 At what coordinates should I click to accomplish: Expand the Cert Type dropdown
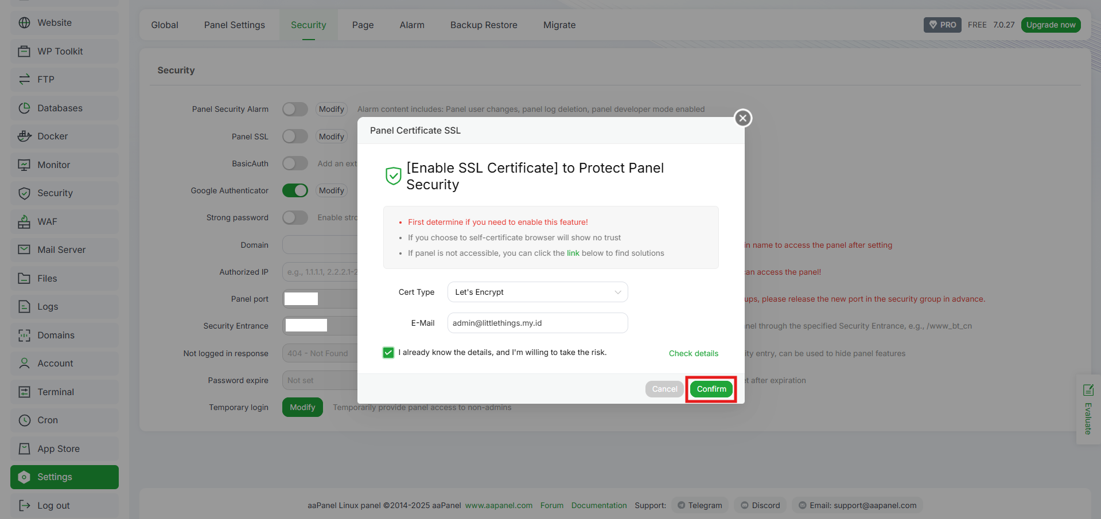pyautogui.click(x=538, y=292)
